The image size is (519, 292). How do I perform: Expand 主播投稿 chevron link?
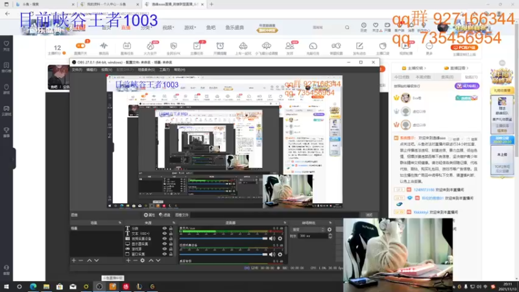(x=414, y=68)
